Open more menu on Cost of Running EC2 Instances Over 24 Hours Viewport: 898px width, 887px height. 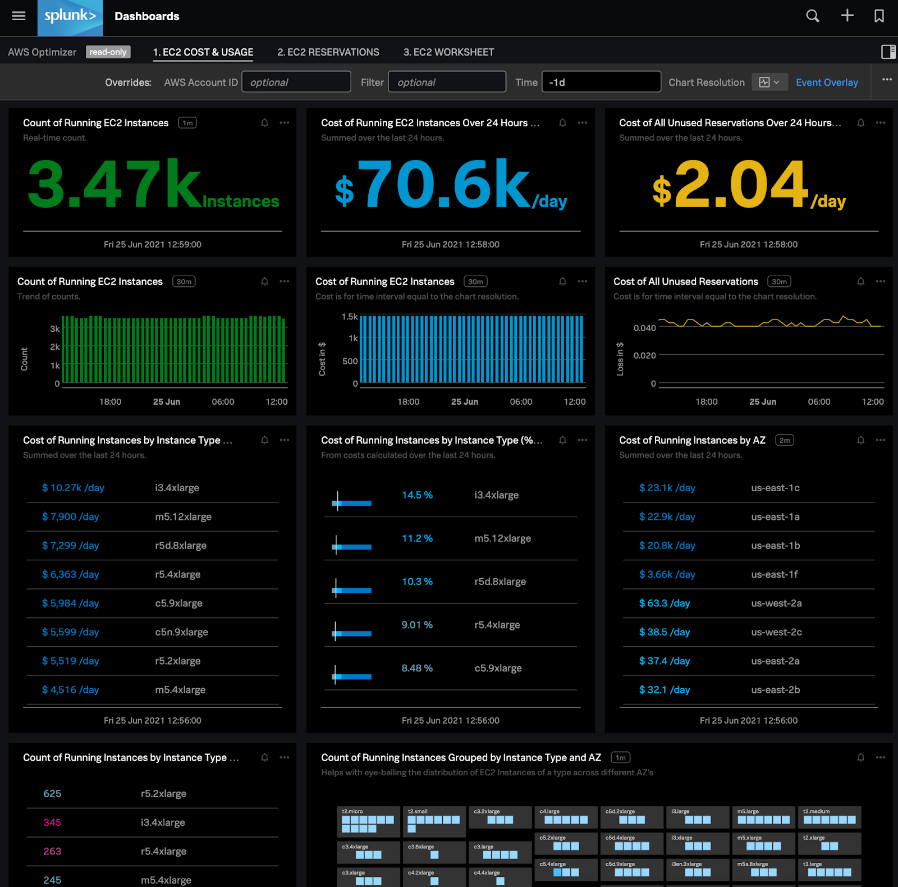tap(583, 123)
